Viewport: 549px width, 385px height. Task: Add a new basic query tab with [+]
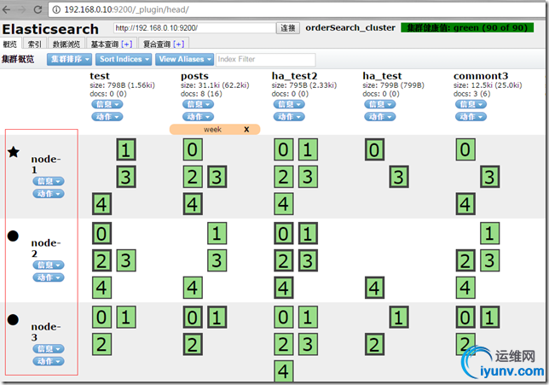127,44
